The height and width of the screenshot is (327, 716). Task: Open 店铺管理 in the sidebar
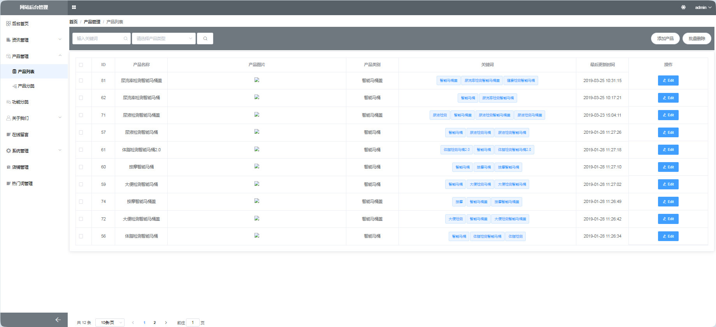[34, 167]
